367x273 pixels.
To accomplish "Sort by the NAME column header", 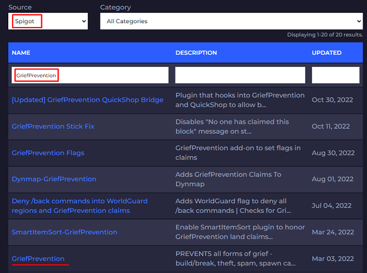I will point(21,53).
